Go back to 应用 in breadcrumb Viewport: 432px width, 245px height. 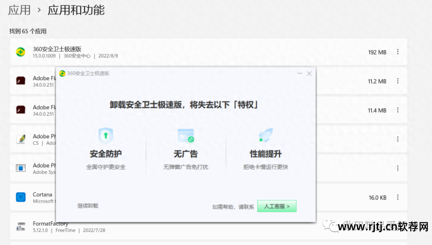[x=19, y=10]
